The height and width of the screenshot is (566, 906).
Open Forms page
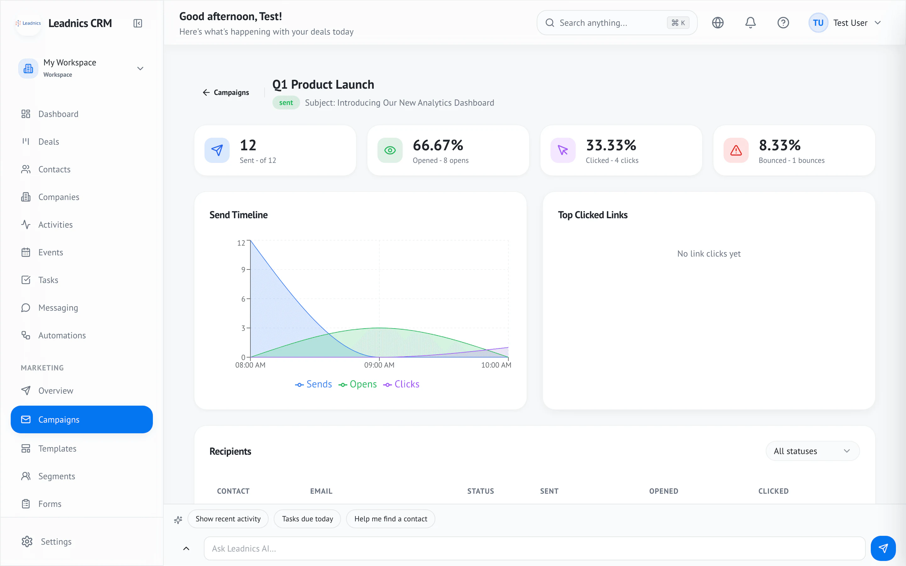(81, 504)
